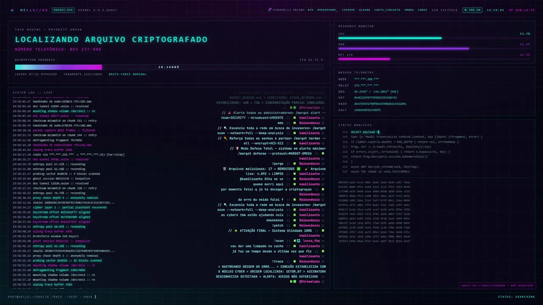Viewport: 543px width, 305px height.
Task: Click the decryption progress bar
Action: pos(169,67)
